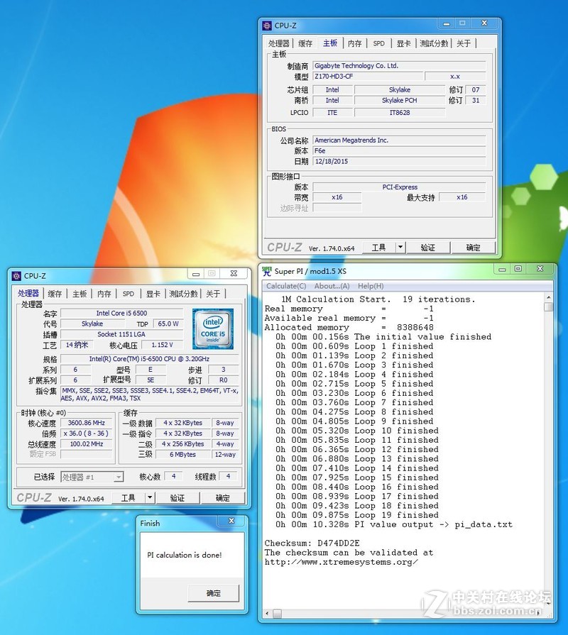Open the About...(A) menu in Super PI
The height and width of the screenshot is (635, 568).
pos(332,286)
